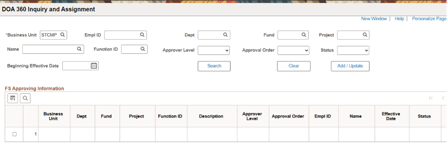Expand the Approver Level dropdown
The image size is (447, 147).
(214, 51)
